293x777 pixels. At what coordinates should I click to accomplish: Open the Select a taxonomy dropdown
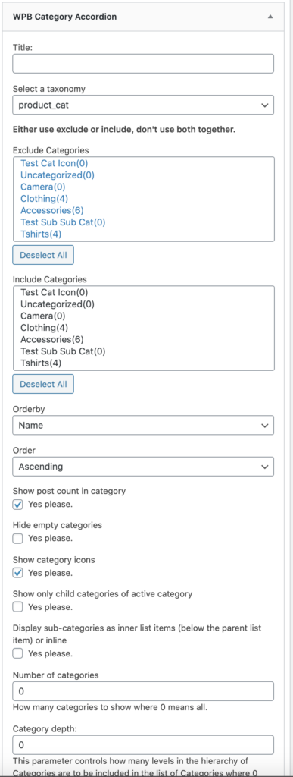click(x=143, y=105)
